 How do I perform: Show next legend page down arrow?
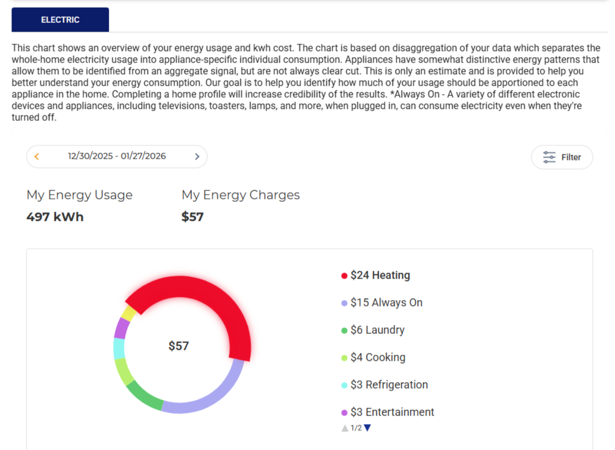[367, 428]
